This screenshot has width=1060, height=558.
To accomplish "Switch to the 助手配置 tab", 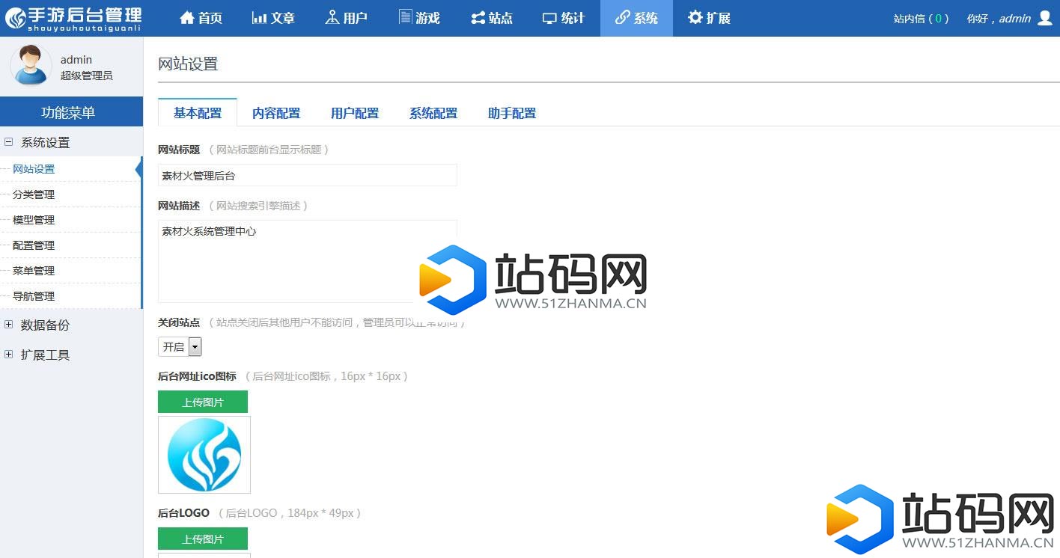I will pyautogui.click(x=512, y=114).
